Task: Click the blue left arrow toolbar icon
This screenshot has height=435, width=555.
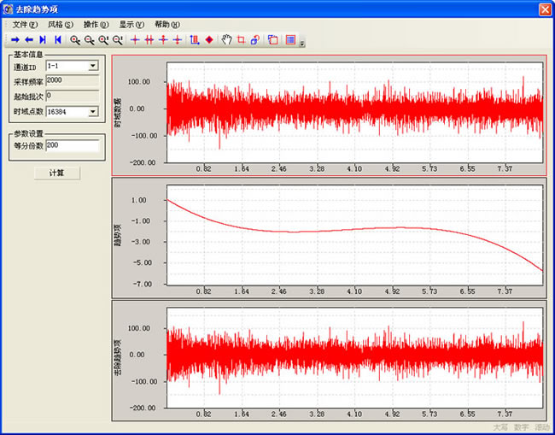Action: (29, 39)
